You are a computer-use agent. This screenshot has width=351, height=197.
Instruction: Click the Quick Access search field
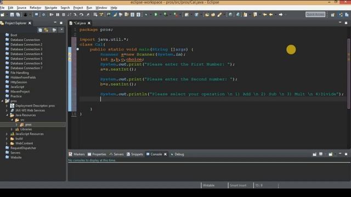pyautogui.click(x=315, y=15)
